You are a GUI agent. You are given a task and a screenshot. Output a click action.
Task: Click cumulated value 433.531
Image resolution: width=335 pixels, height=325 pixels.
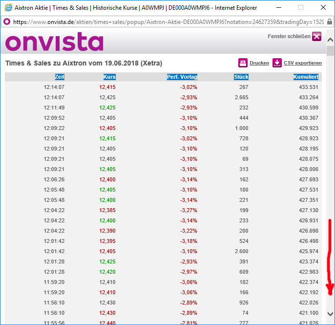point(309,87)
